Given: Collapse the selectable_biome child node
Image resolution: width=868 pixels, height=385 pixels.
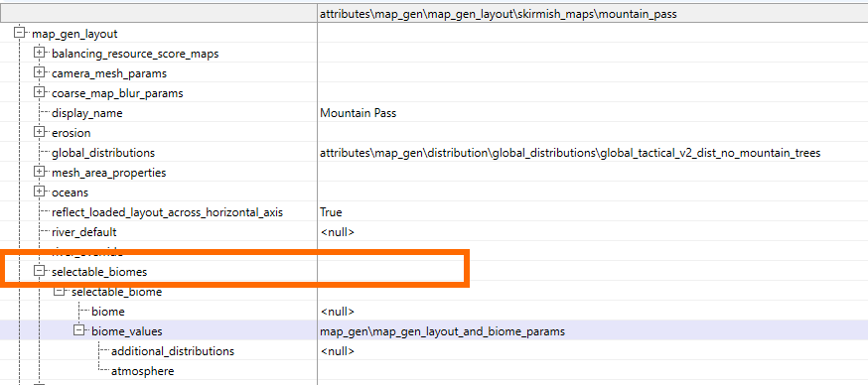Looking at the screenshot, I should pyautogui.click(x=60, y=291).
